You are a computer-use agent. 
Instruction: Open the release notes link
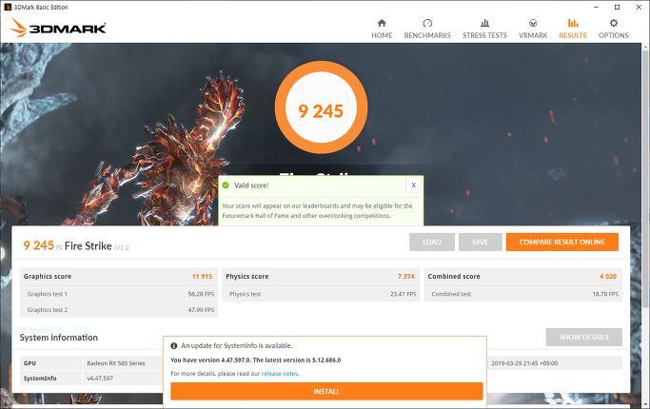point(280,374)
